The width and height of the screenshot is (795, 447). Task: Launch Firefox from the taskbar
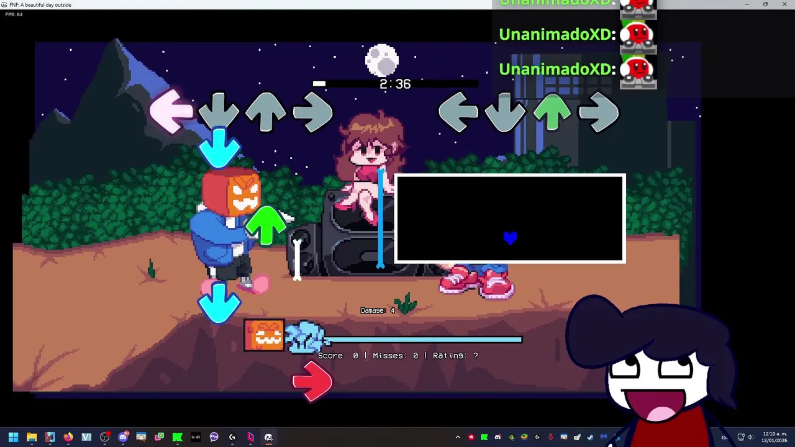[68, 437]
